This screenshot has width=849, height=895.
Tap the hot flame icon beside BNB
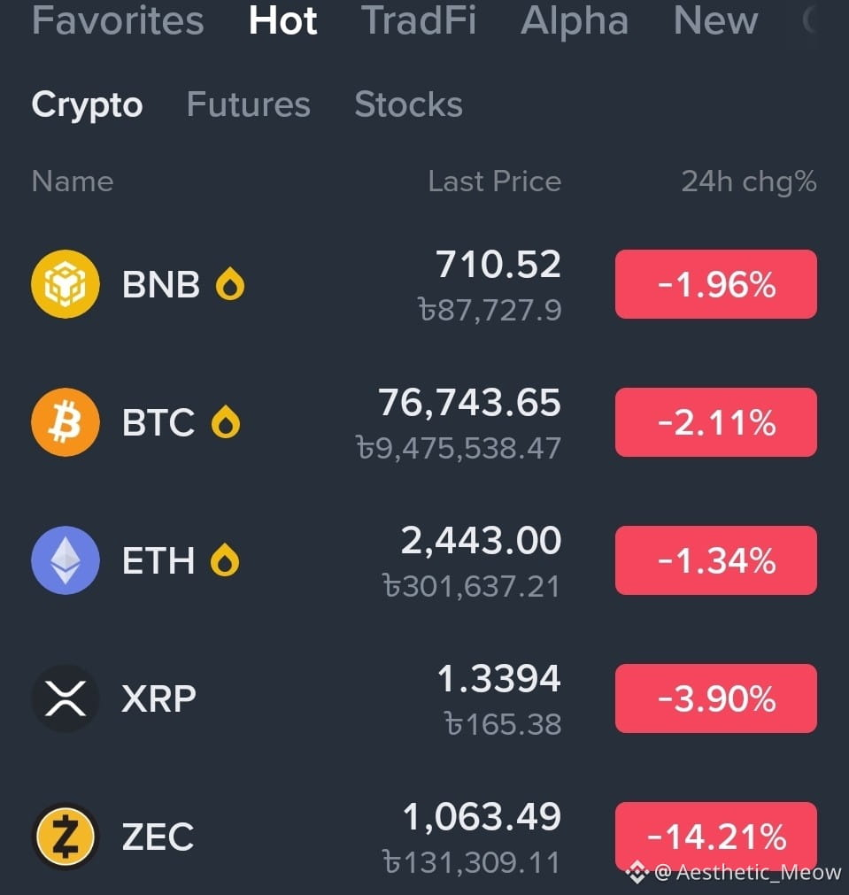coord(230,283)
